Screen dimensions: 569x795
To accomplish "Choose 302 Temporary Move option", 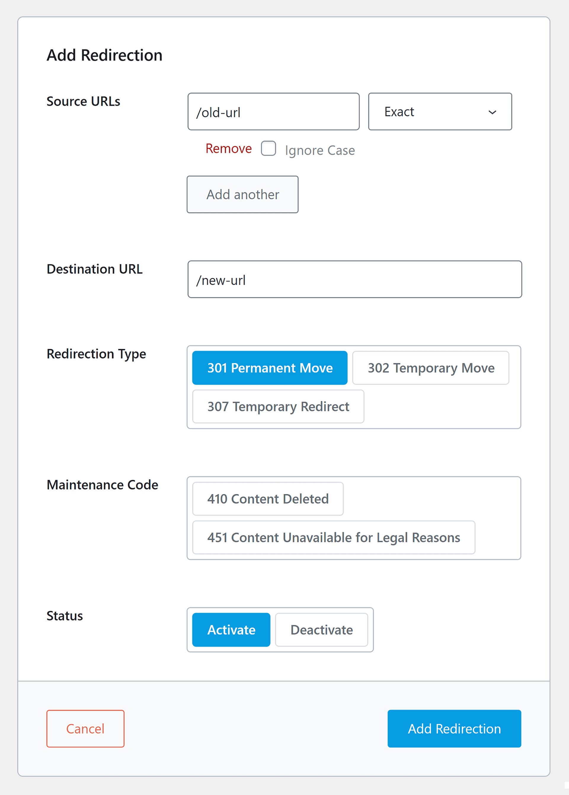I will point(430,368).
